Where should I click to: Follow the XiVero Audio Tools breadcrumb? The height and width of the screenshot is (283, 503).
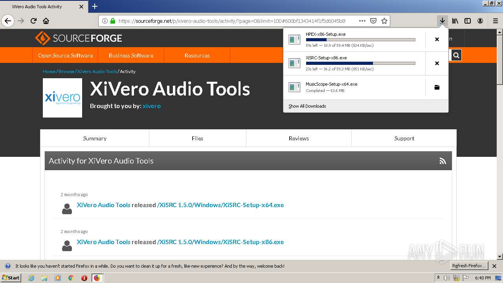coord(97,72)
